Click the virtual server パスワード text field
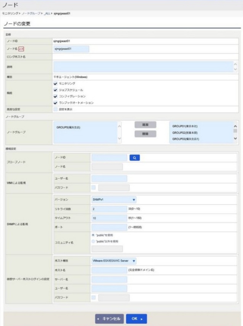 (x=114, y=298)
